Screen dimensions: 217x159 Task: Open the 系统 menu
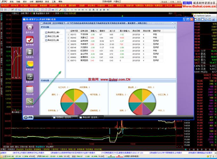(12, 2)
